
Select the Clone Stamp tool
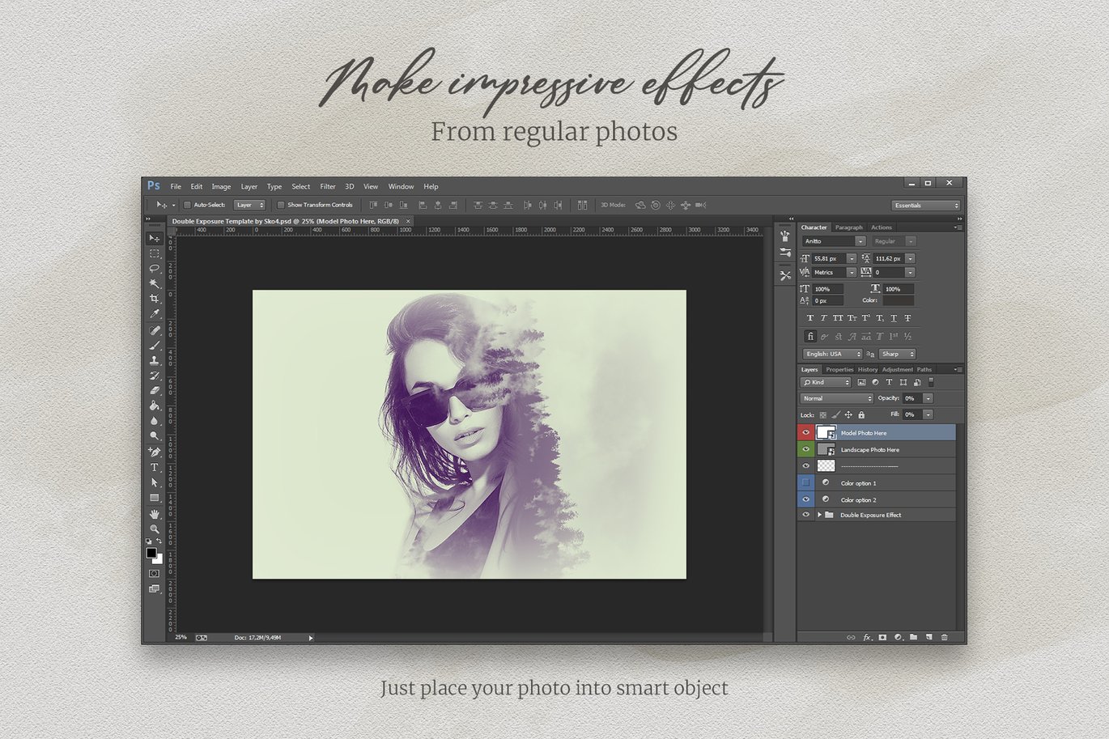[154, 360]
